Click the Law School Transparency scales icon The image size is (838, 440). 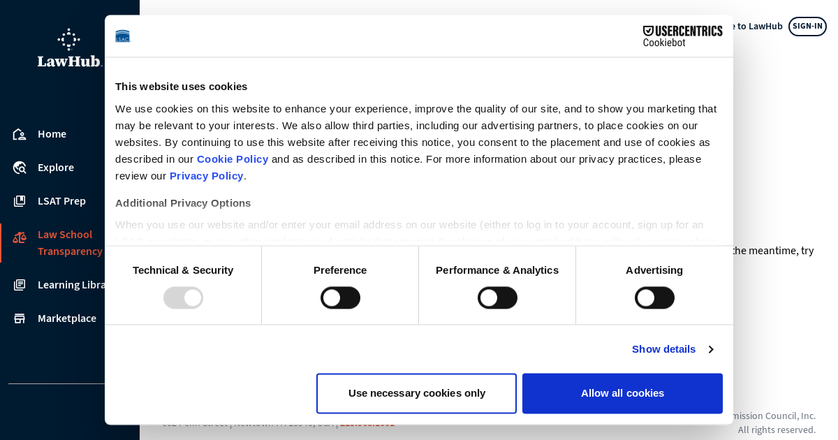(x=20, y=237)
